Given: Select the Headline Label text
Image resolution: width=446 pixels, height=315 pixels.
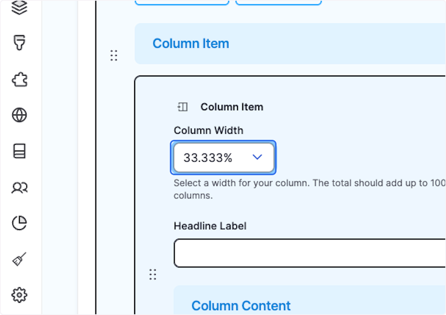Looking at the screenshot, I should click(210, 226).
